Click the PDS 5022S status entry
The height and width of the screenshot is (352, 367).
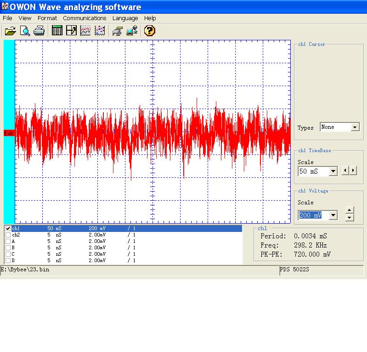tap(294, 269)
